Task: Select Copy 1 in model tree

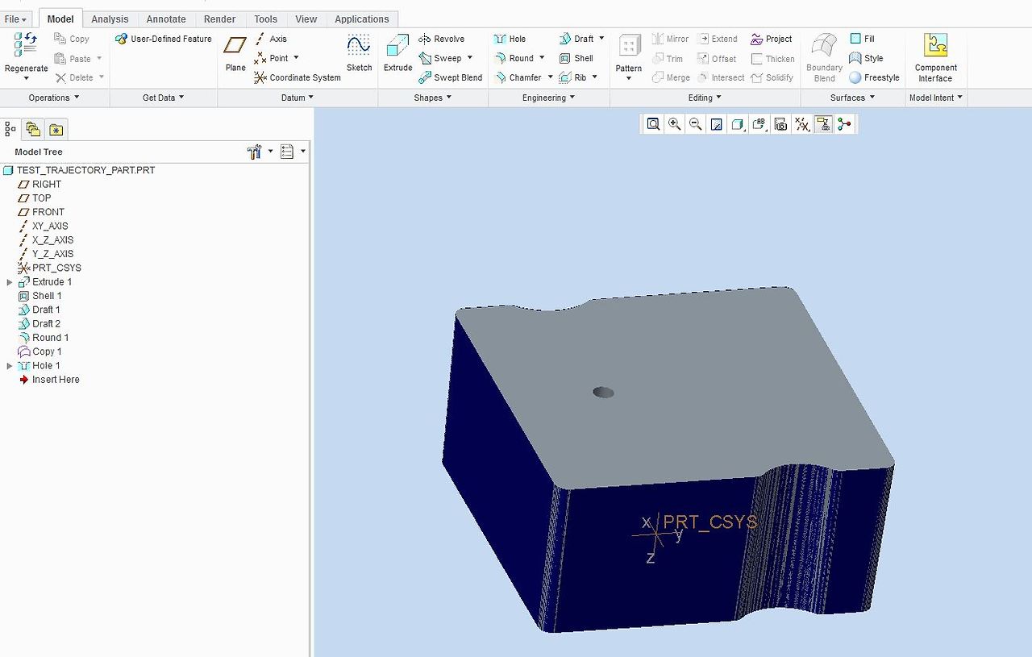Action: tap(40, 351)
